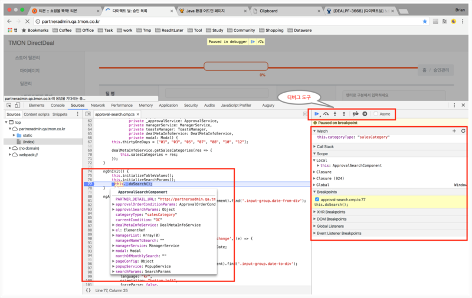The image size is (472, 298).
Task: Expand the Global scope
Action: (x=314, y=185)
